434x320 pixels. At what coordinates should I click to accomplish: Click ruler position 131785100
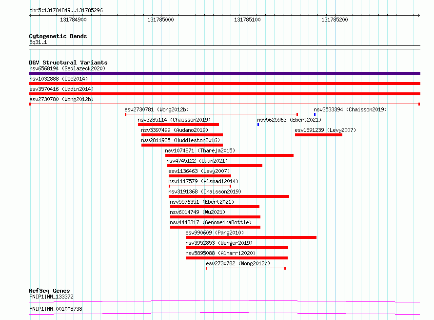pos(247,20)
